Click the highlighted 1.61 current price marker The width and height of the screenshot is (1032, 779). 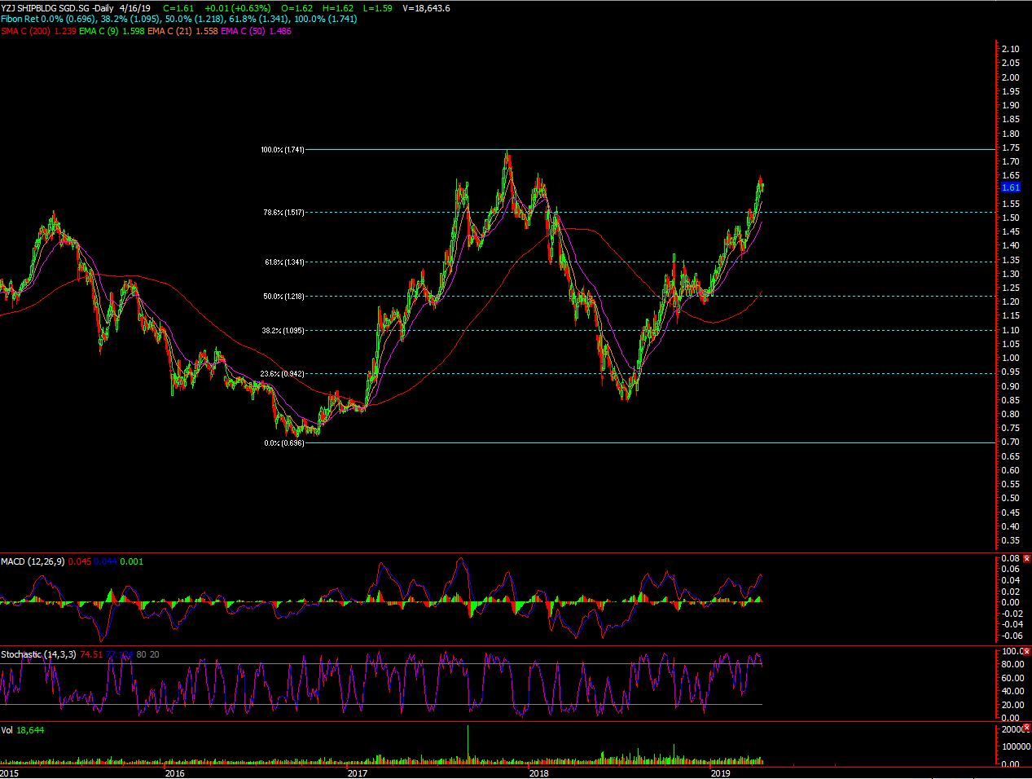[x=1010, y=187]
